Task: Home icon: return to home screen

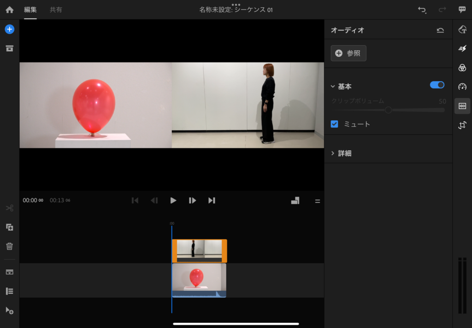Action: point(9,10)
